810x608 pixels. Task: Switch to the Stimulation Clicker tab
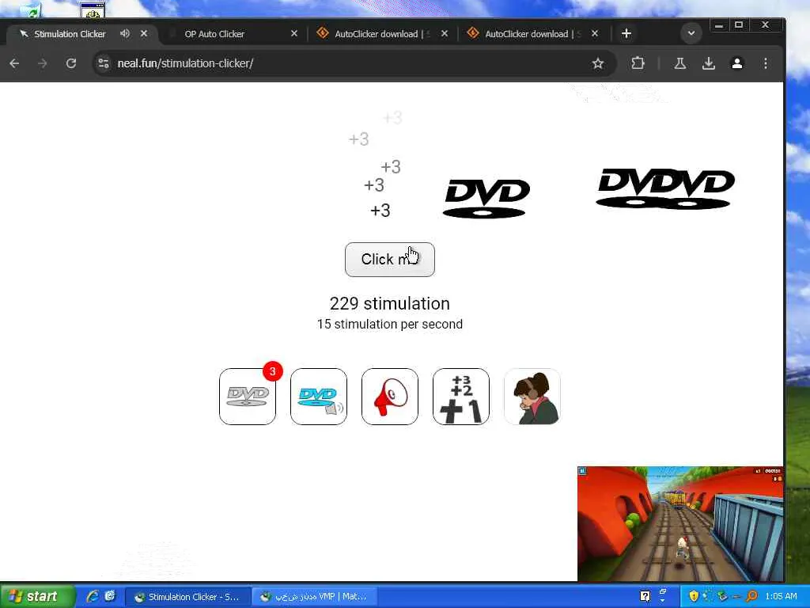pos(70,34)
